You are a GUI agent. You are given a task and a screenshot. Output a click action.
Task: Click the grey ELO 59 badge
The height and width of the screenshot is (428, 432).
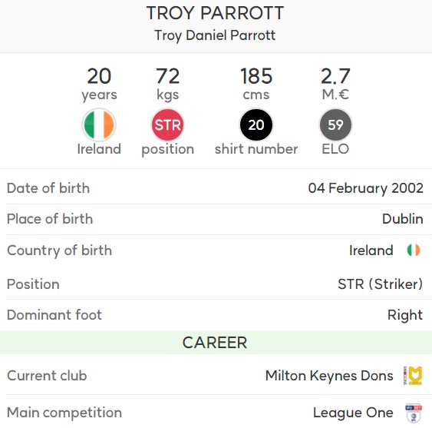335,124
